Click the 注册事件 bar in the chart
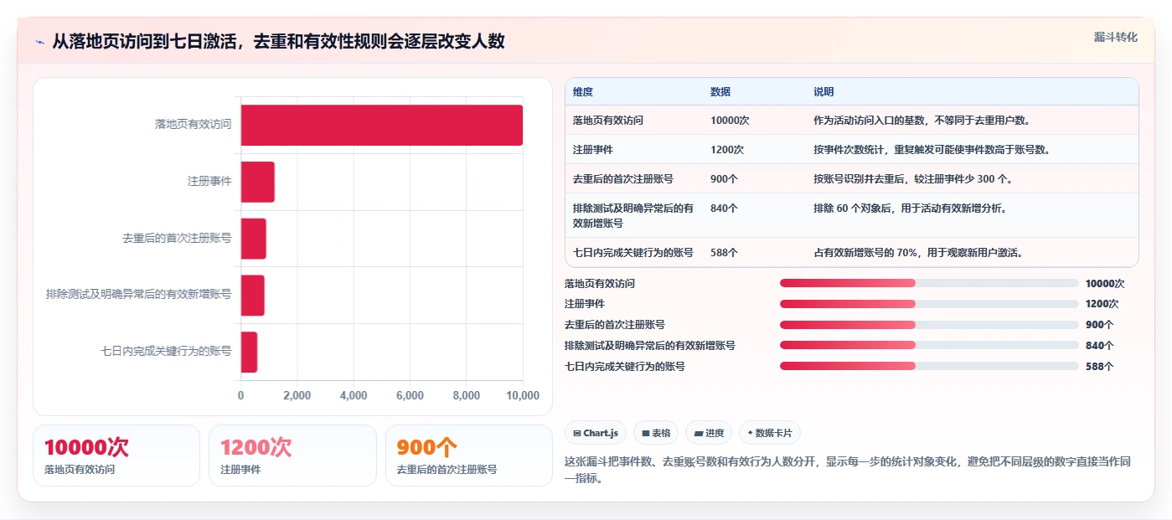Viewport: 1172px width, 520px height. (x=258, y=182)
